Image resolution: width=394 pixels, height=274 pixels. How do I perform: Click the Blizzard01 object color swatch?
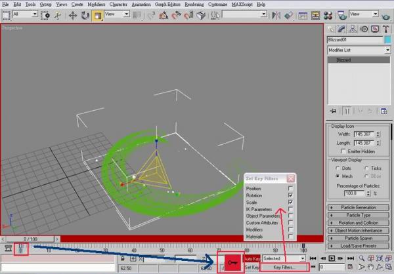coord(386,39)
